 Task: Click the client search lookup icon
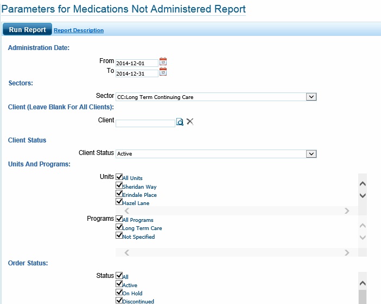(x=180, y=122)
